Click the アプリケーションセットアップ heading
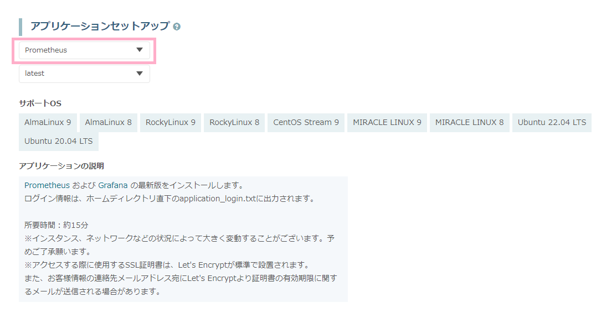This screenshot has width=596, height=323. coord(100,27)
